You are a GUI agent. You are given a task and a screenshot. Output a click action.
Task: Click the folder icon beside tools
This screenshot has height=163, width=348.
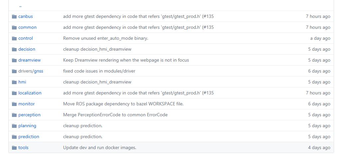tap(14, 148)
